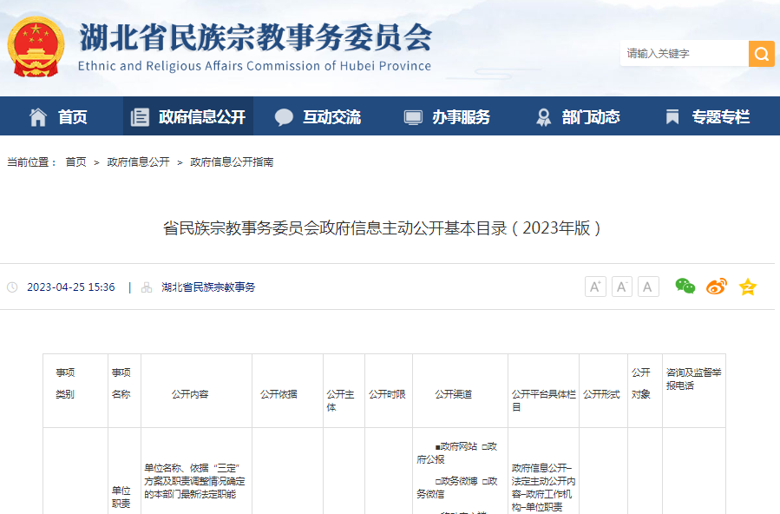
Task: Click the national emblem logo
Action: point(36,46)
